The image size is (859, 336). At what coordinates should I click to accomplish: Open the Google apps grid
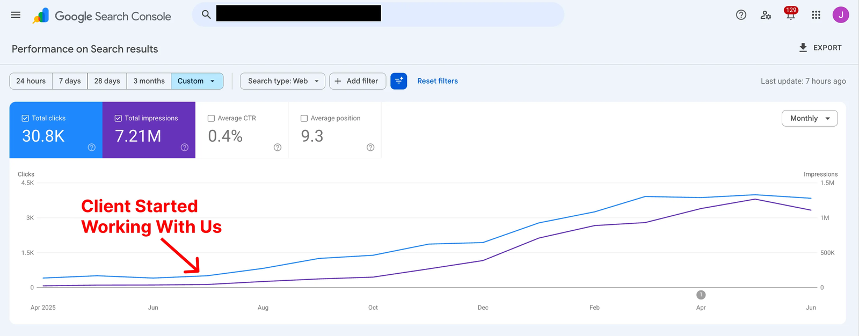point(816,15)
